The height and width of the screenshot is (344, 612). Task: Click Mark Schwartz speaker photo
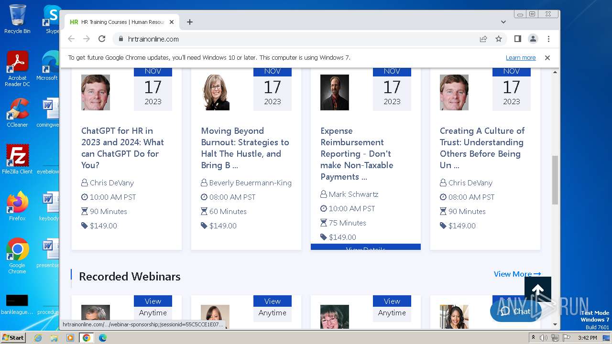tap(335, 92)
